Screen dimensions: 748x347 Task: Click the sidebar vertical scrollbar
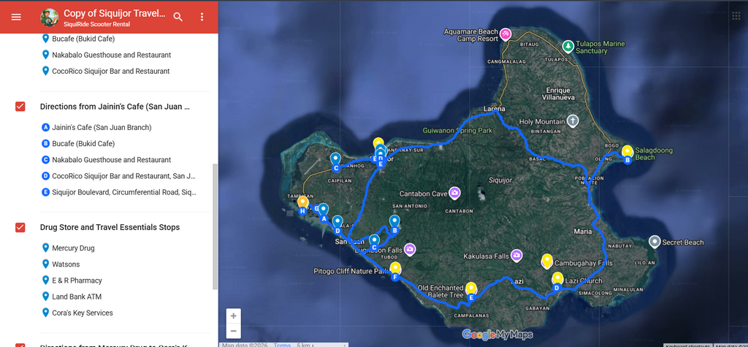coord(215,226)
